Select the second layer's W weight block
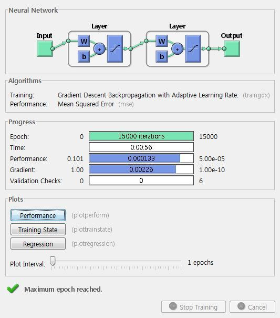Viewport: 280px width, 318px height. pos(162,41)
